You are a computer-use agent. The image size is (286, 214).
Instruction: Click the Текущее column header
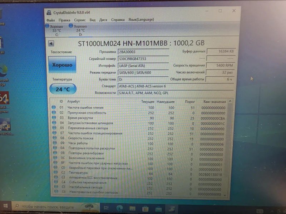[x=148, y=102]
